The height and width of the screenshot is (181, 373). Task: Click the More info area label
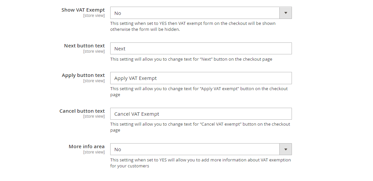click(x=87, y=147)
